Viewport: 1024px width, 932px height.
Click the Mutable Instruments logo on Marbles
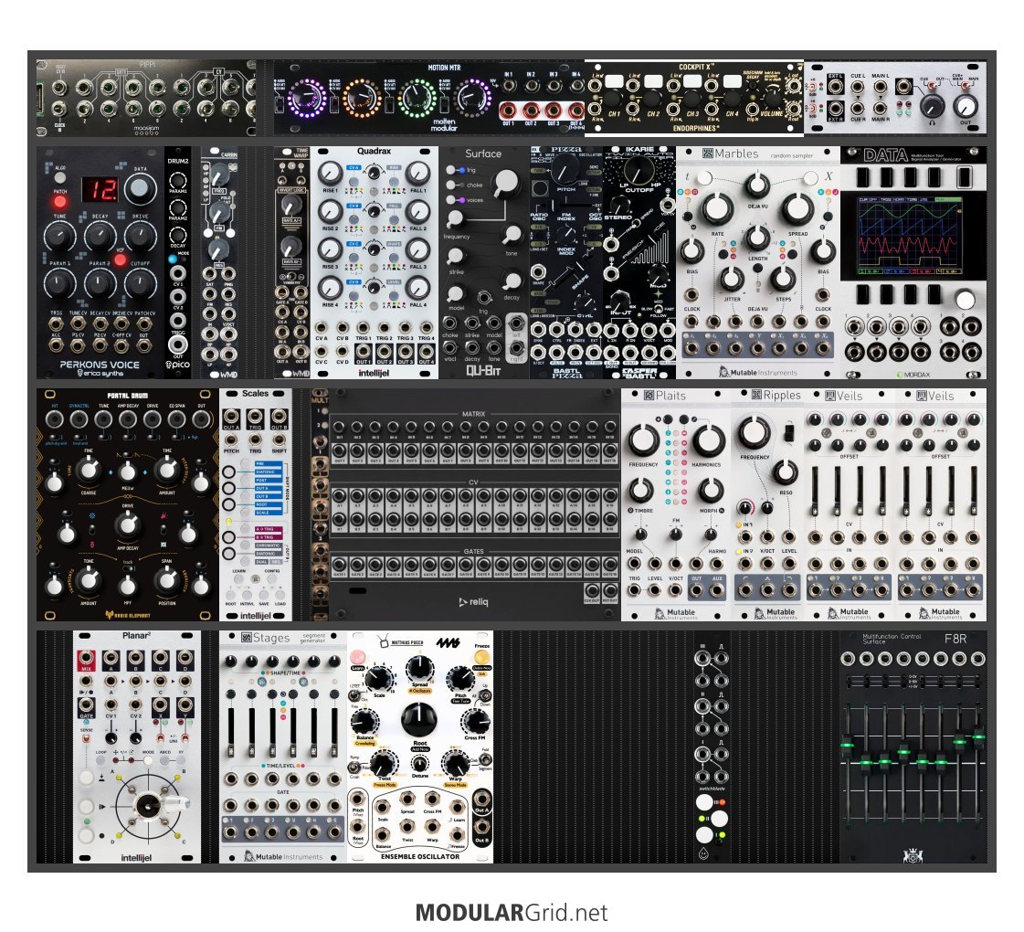tap(757, 372)
